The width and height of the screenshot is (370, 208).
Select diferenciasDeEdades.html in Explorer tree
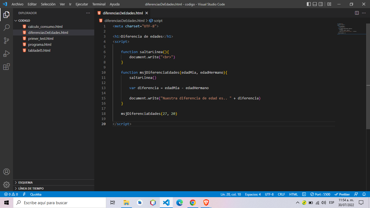click(54, 32)
